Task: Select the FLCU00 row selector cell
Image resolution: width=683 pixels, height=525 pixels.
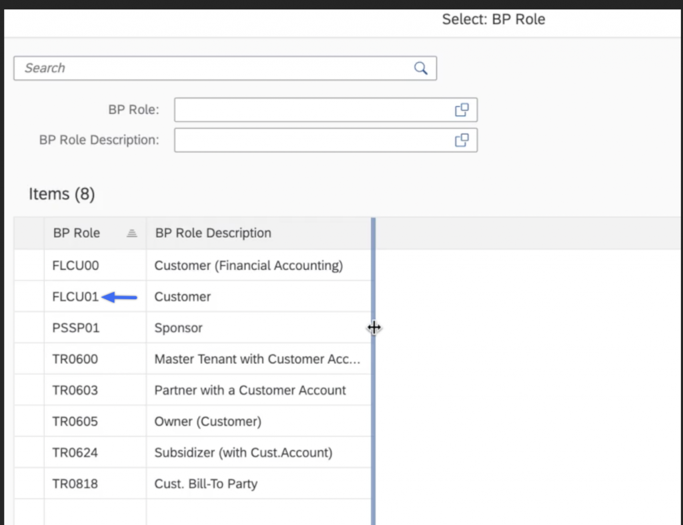Action: click(29, 265)
